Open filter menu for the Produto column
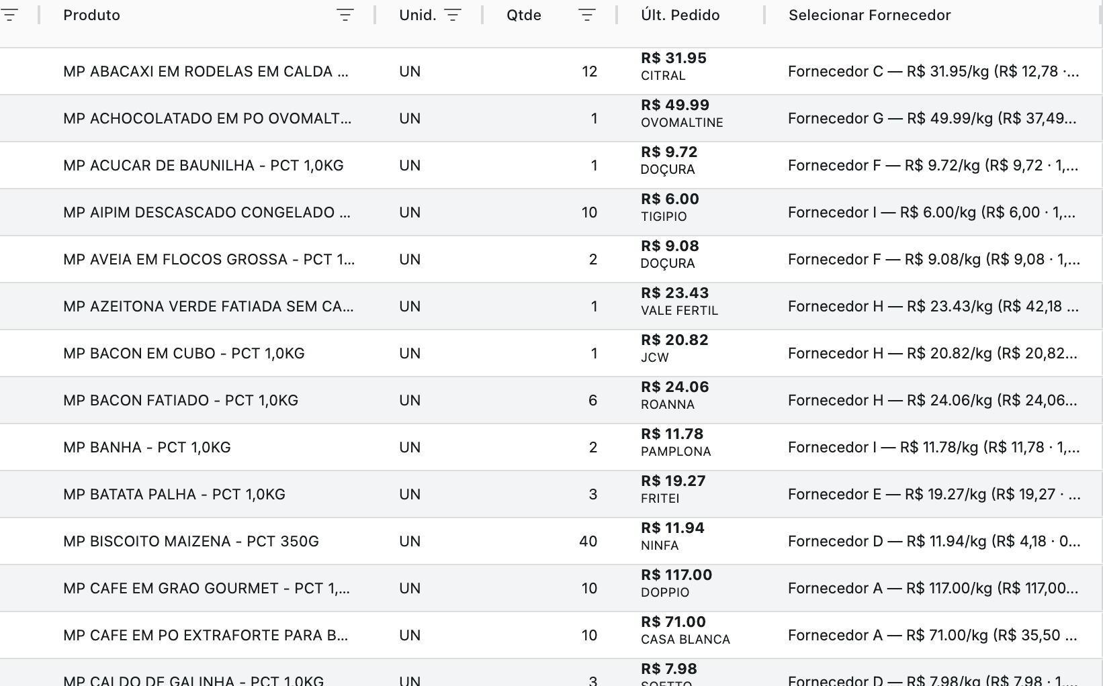 point(345,15)
